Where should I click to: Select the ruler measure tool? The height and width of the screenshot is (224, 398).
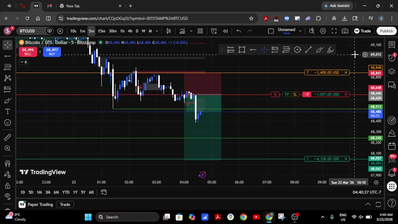[x=7, y=137]
